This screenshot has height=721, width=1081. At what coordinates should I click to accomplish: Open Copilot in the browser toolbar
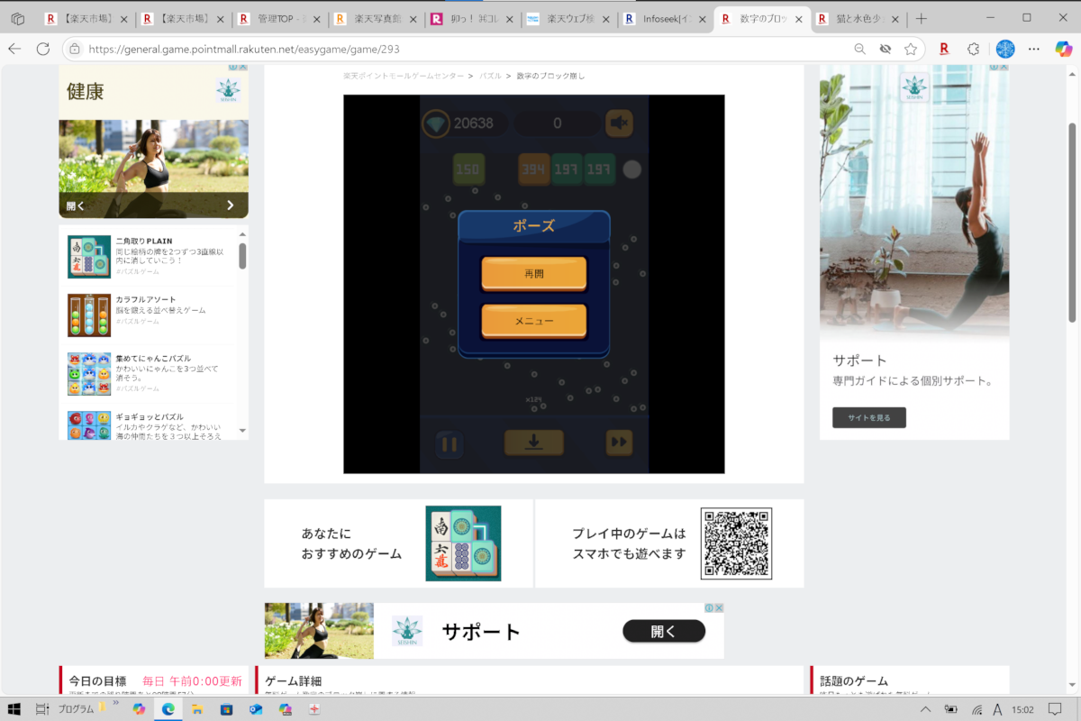click(x=1063, y=49)
